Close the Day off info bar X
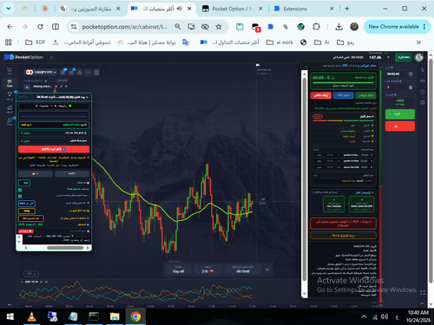 [267, 270]
